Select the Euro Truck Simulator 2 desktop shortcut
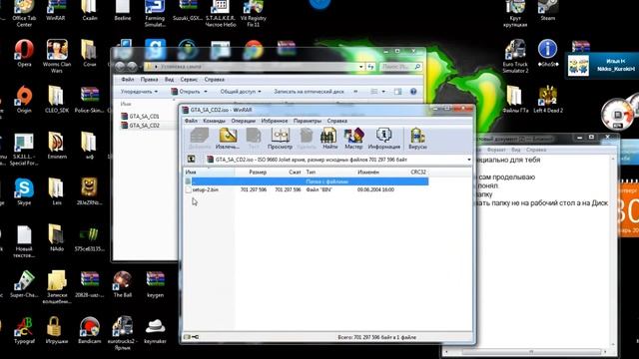This screenshot has height=359, width=639. [515, 56]
